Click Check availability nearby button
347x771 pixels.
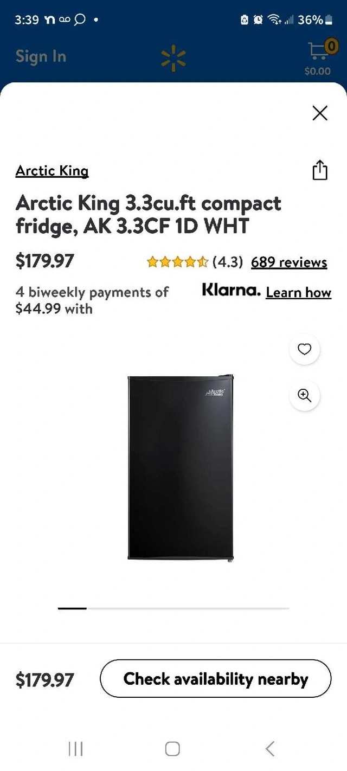coord(216,679)
